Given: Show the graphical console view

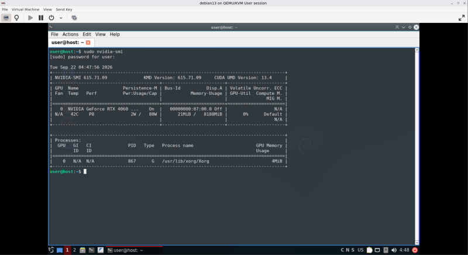Looking at the screenshot, I should (6, 18).
